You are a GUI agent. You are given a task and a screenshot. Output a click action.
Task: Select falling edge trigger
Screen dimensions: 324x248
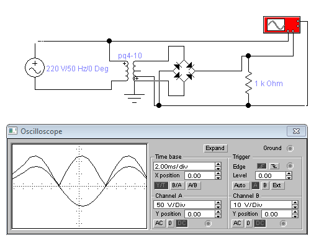[274, 166]
